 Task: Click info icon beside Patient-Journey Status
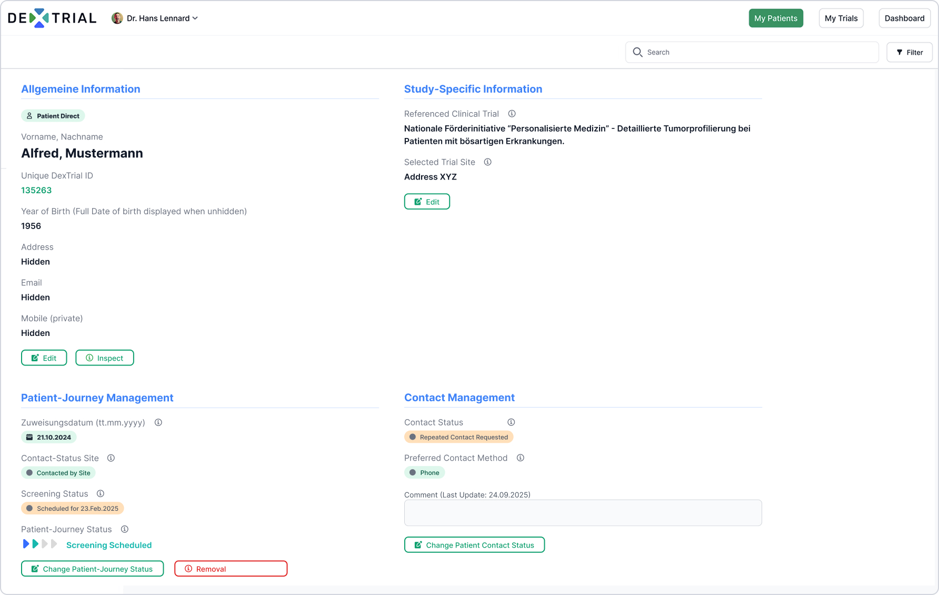pos(125,529)
